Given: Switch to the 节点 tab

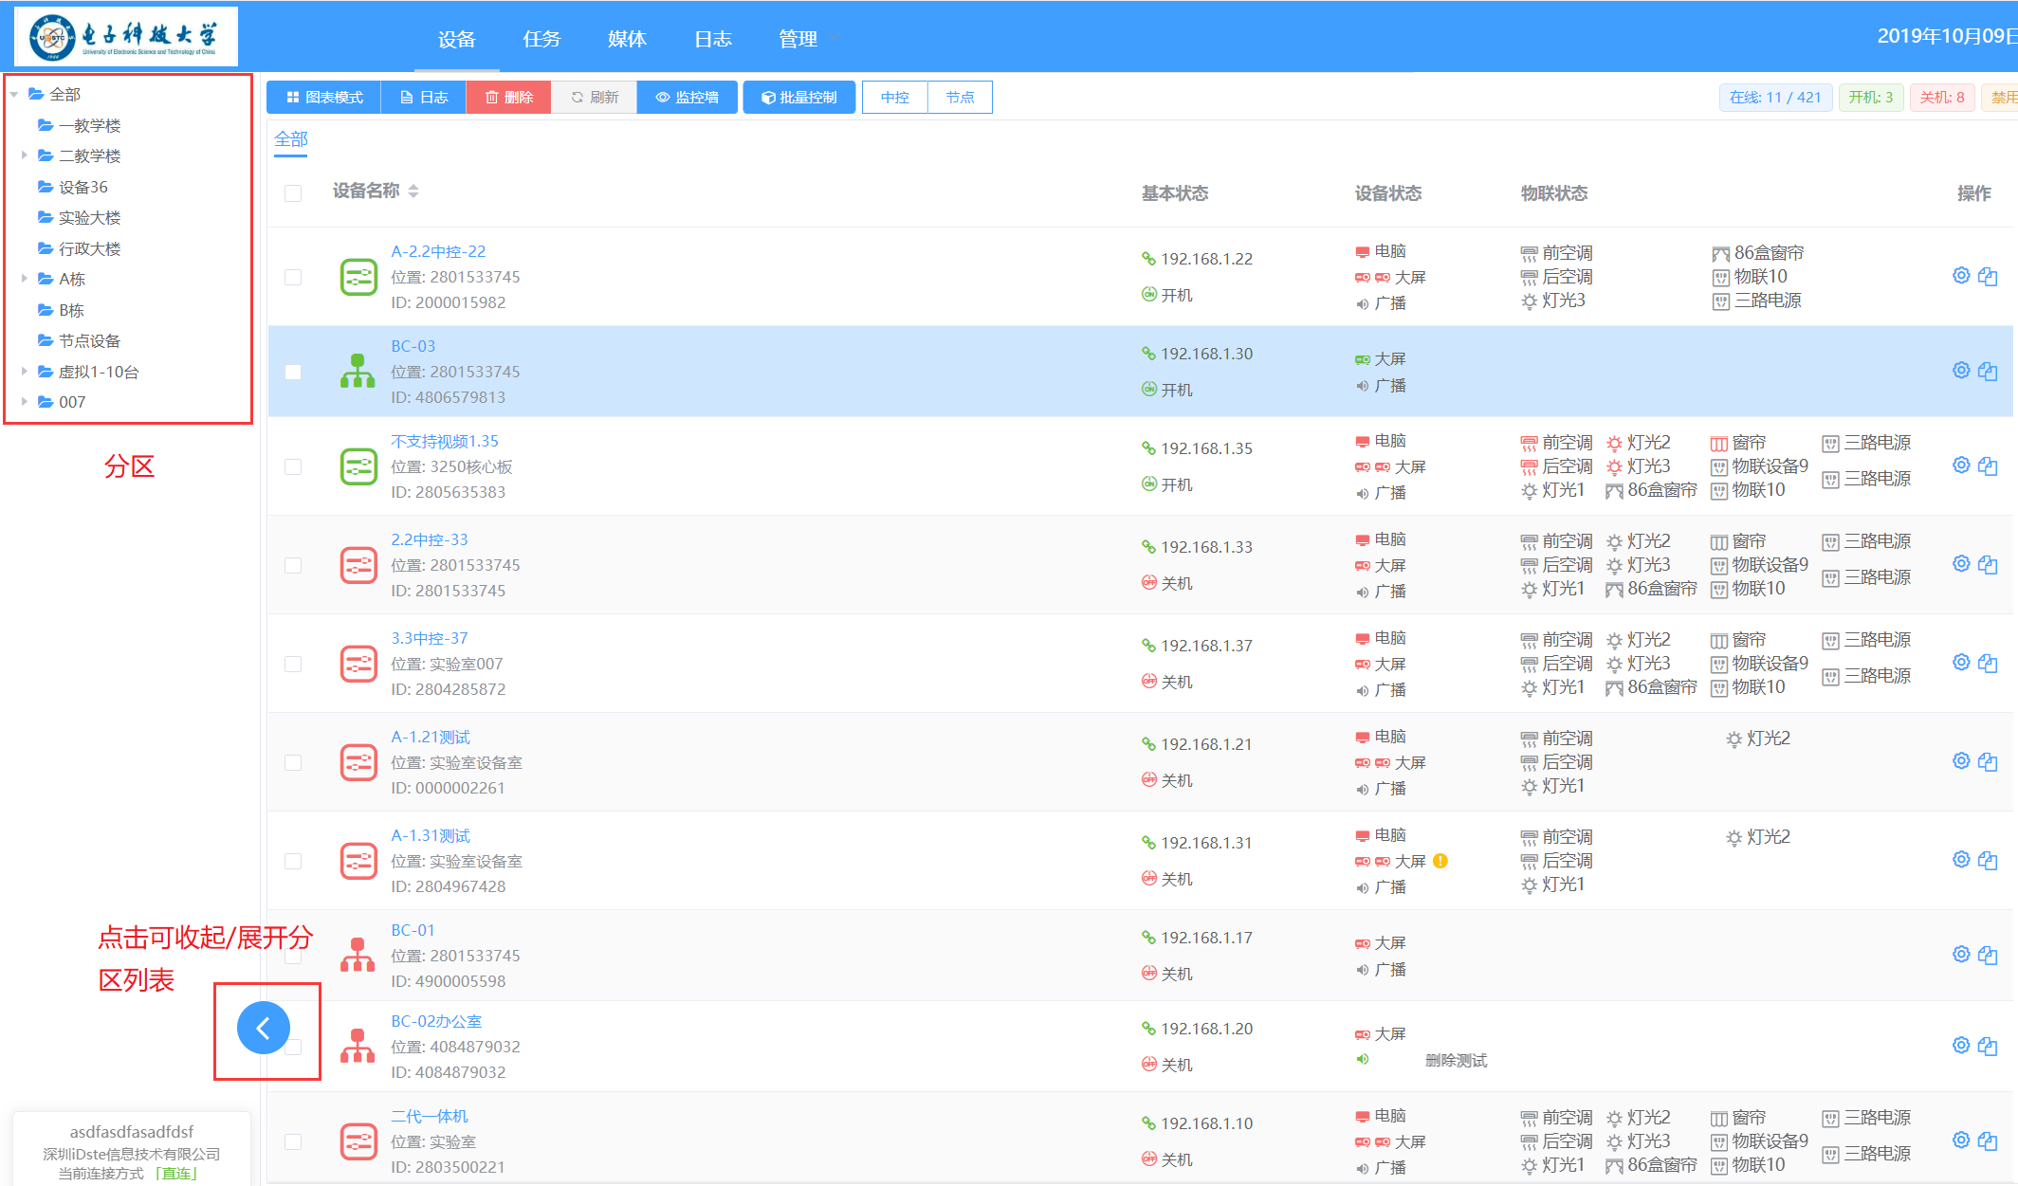Looking at the screenshot, I should (960, 98).
